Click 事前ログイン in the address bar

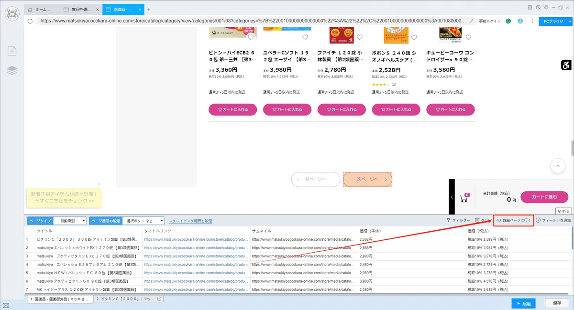489,21
